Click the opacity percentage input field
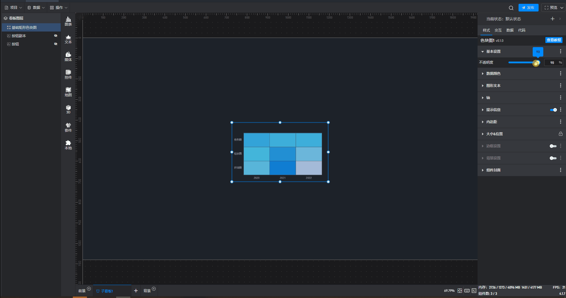The width and height of the screenshot is (566, 298). (x=551, y=62)
